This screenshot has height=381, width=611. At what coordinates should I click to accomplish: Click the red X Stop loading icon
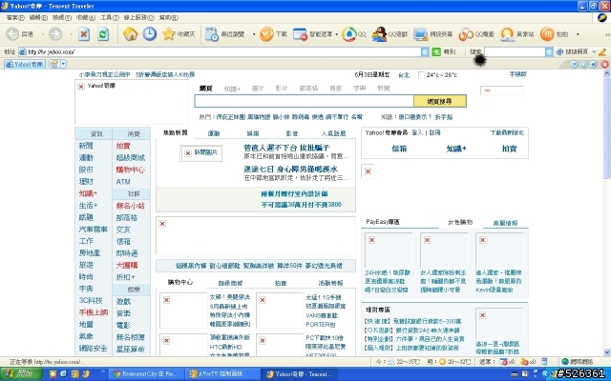tap(84, 34)
